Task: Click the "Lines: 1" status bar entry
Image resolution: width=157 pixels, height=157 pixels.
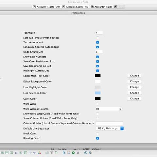Action: pyautogui.click(x=76, y=149)
